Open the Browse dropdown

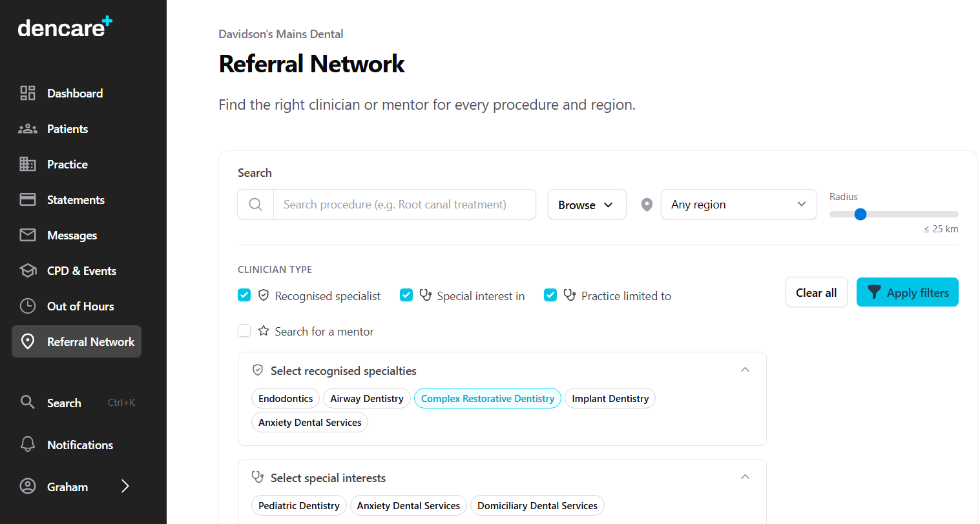click(587, 204)
